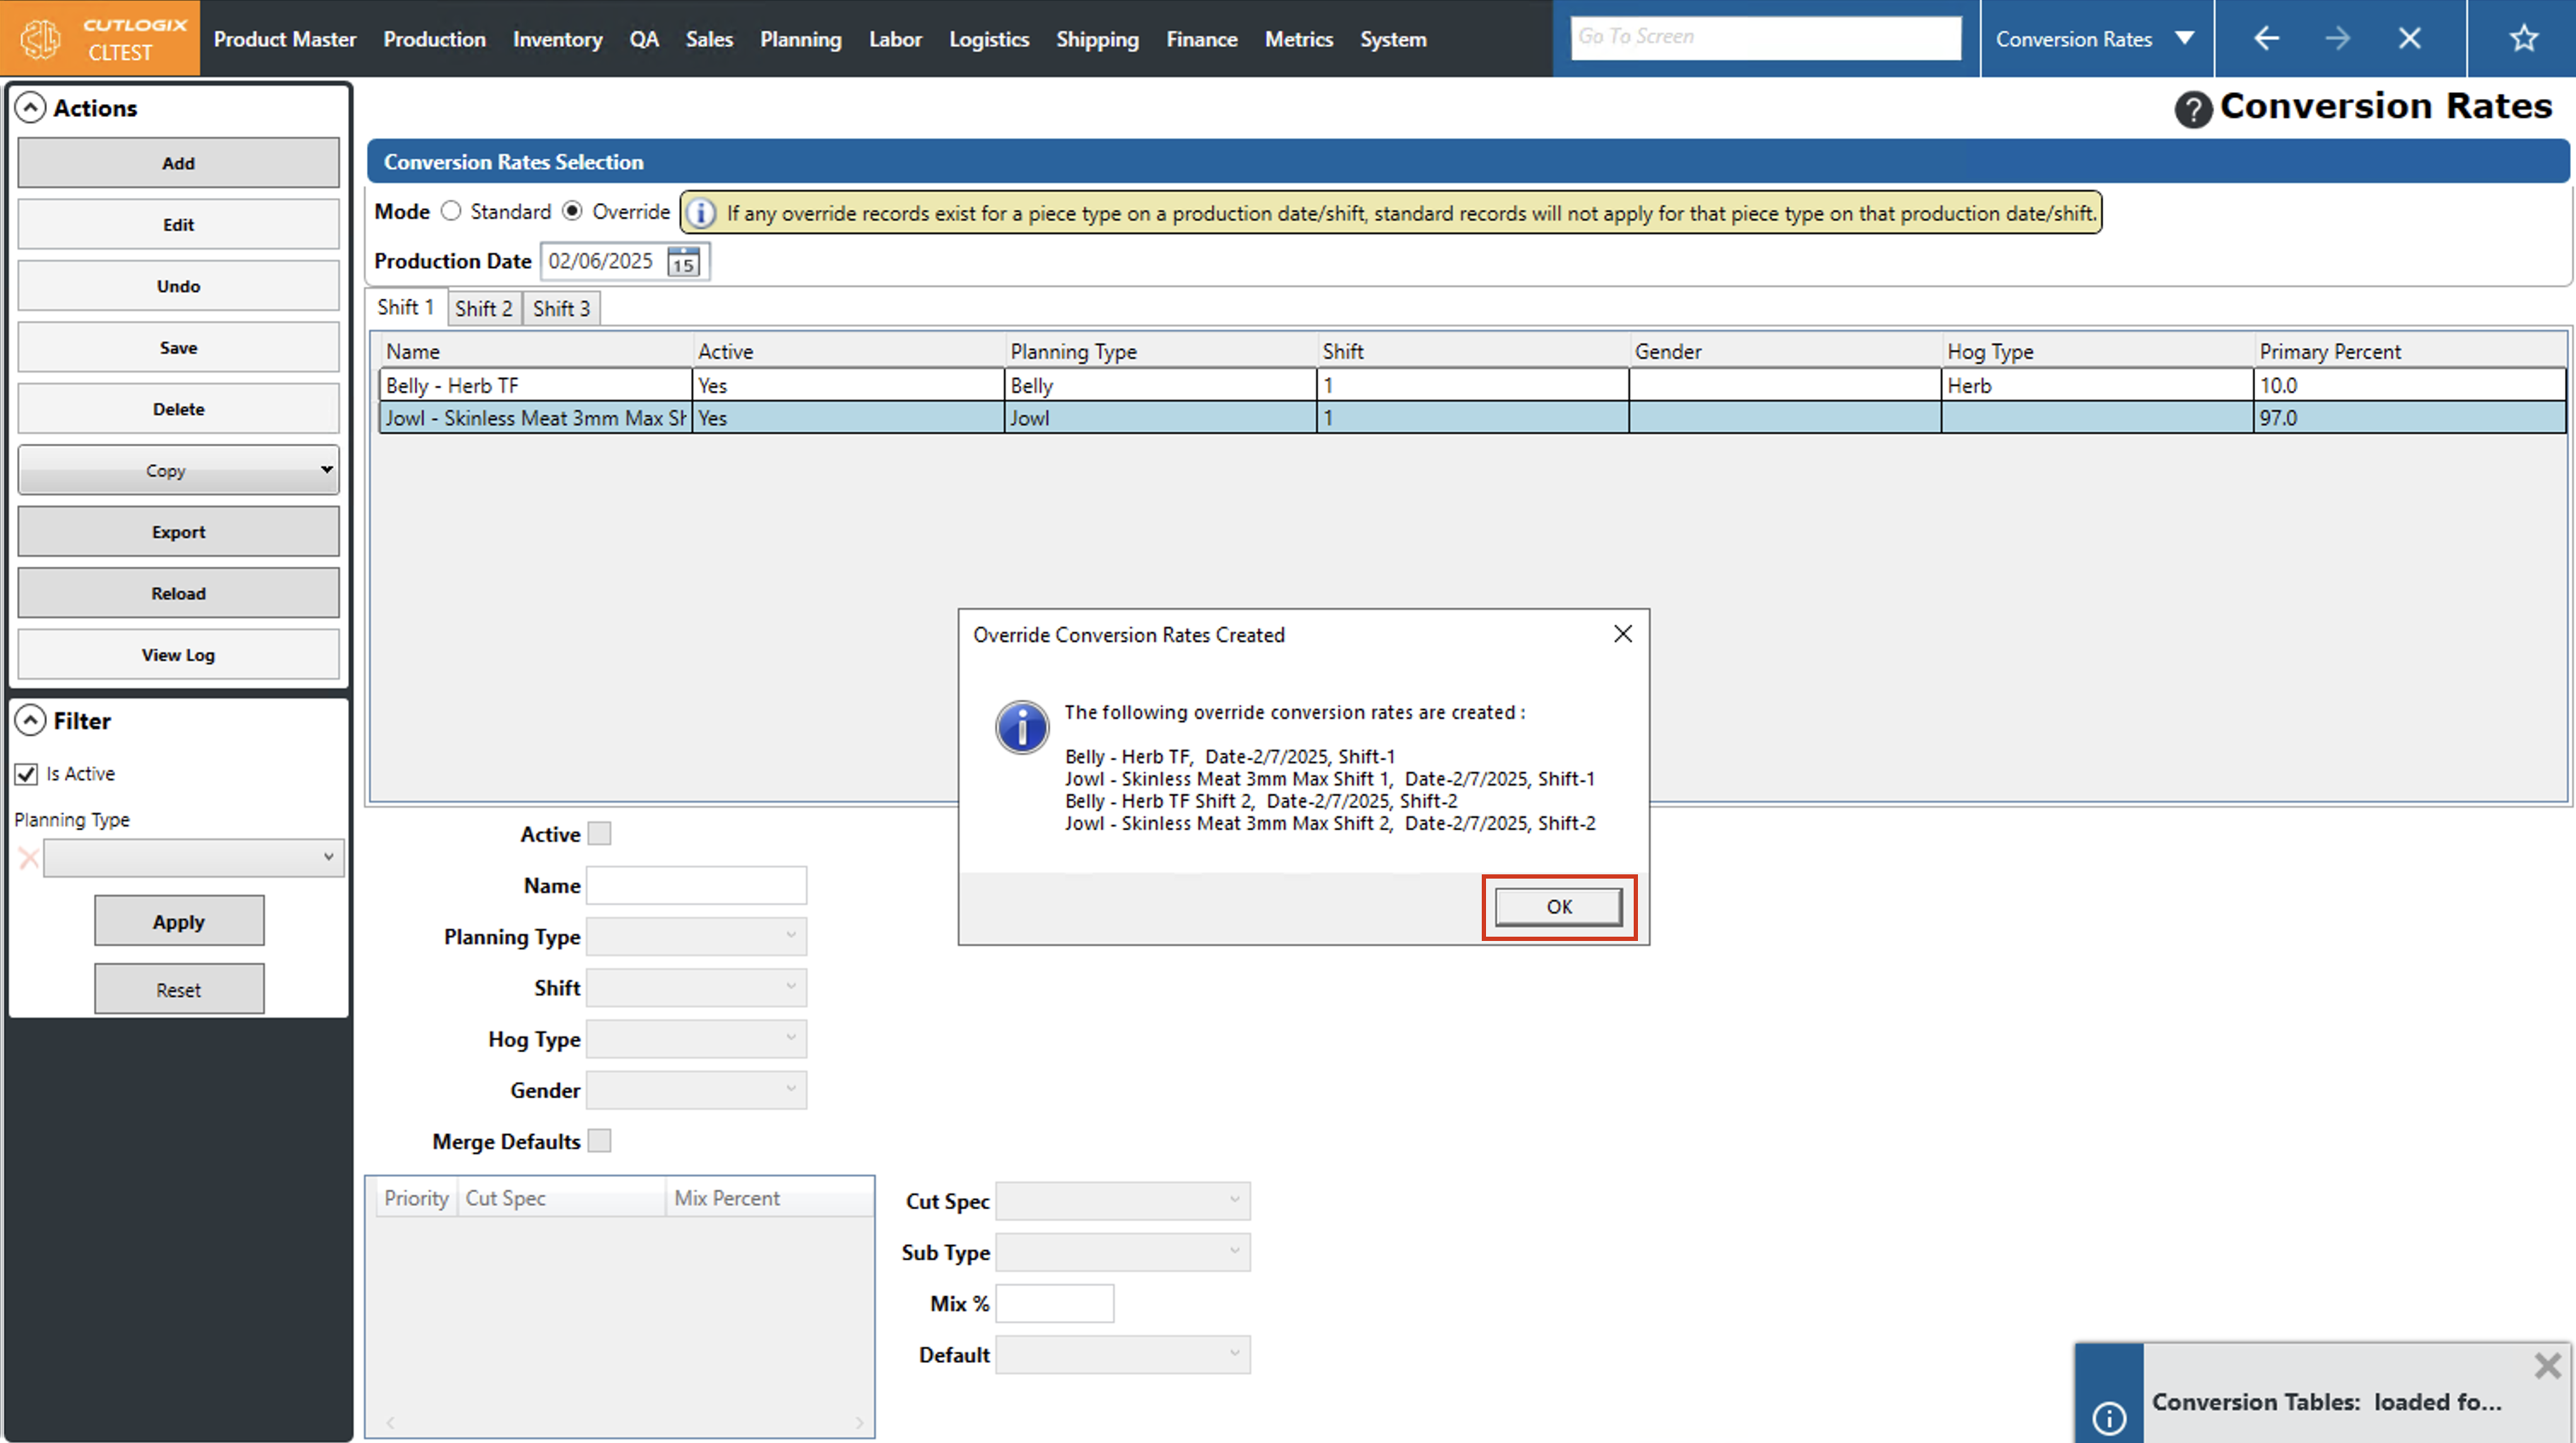Switch to the Shift 2 tab

click(483, 308)
